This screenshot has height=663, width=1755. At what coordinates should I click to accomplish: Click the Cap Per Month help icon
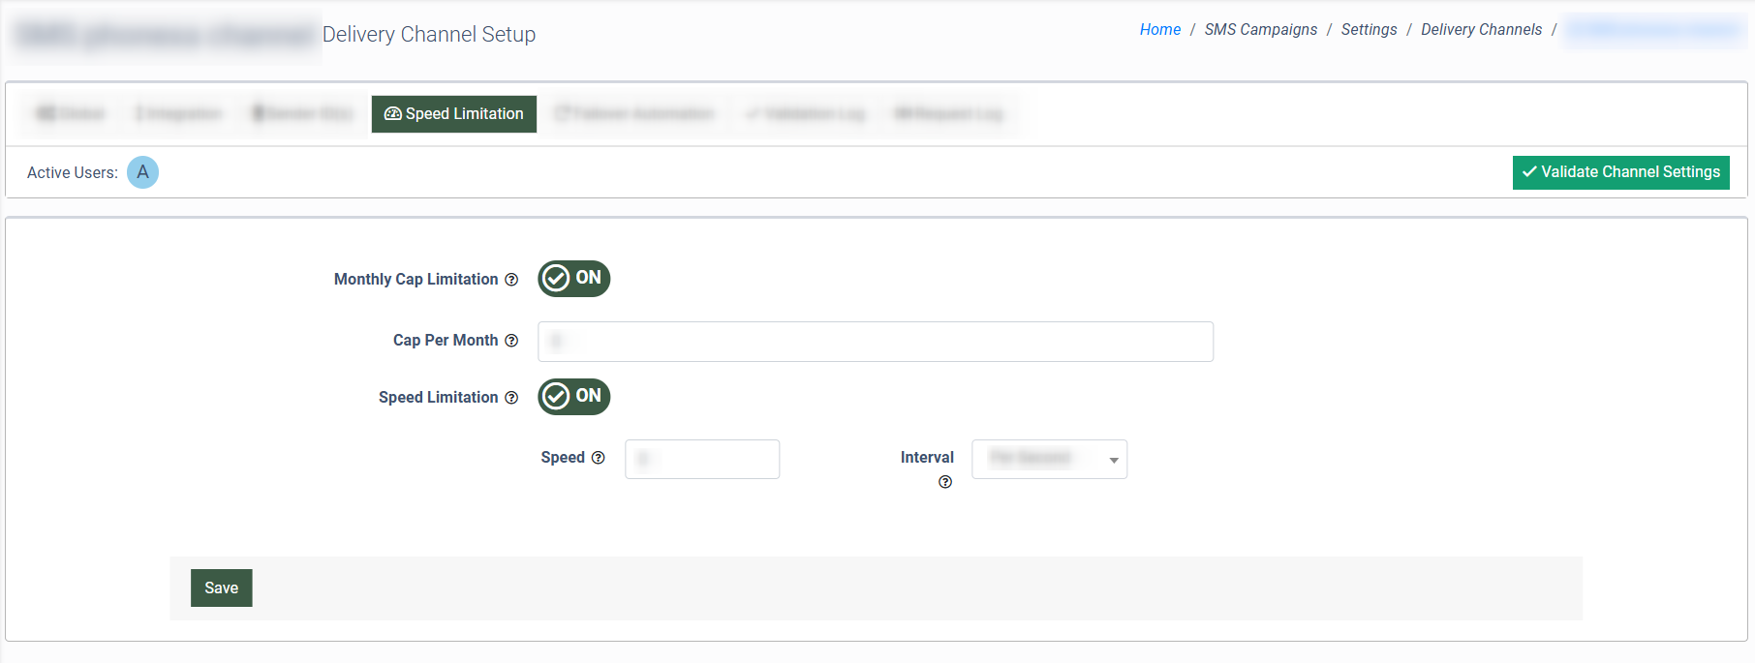[511, 341]
